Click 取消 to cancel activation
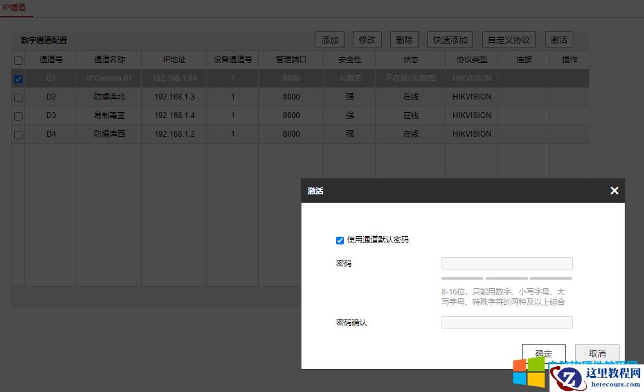The image size is (644, 392). point(596,354)
